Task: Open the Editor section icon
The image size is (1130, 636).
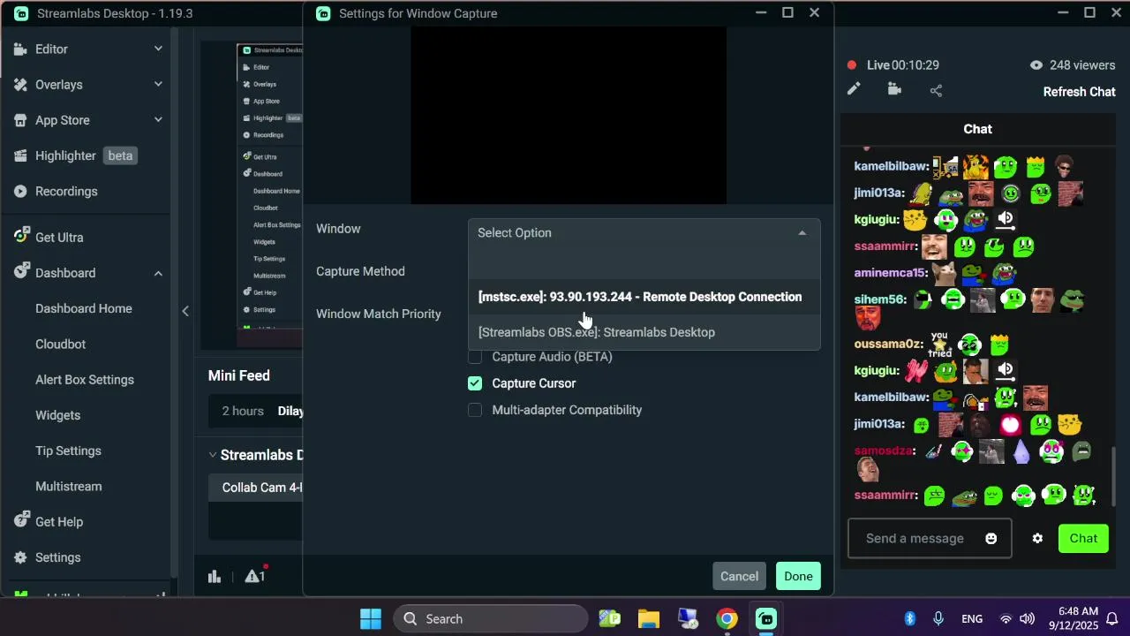Action: tap(20, 49)
